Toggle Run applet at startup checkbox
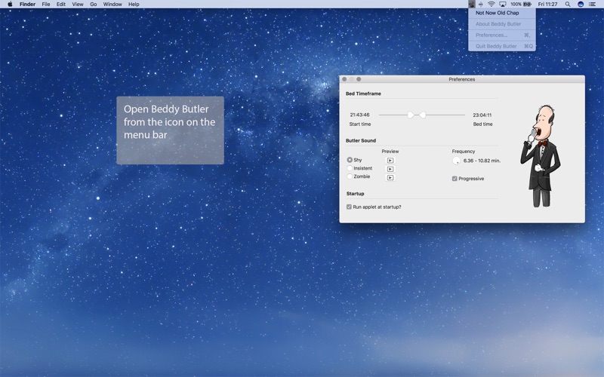This screenshot has height=377, width=604. coord(349,207)
